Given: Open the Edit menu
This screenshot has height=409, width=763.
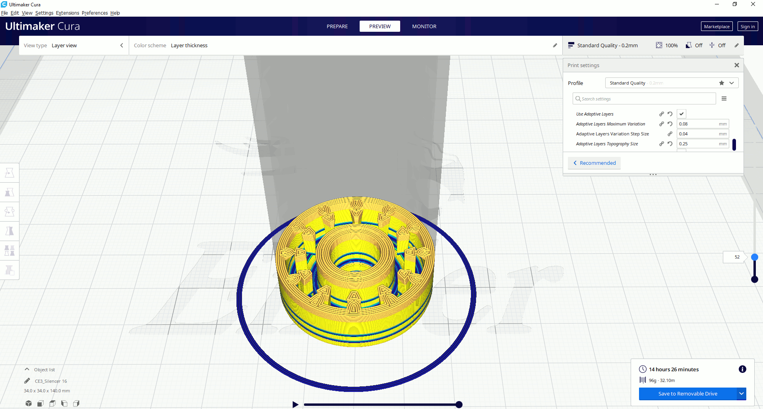Looking at the screenshot, I should pos(15,13).
